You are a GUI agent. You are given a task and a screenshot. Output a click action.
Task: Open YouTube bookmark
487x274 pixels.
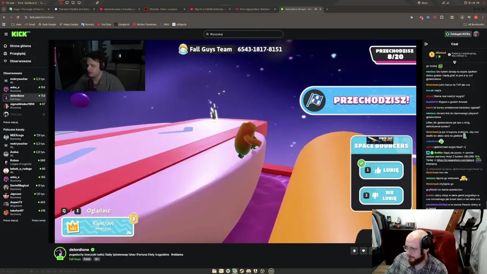[x=104, y=24]
